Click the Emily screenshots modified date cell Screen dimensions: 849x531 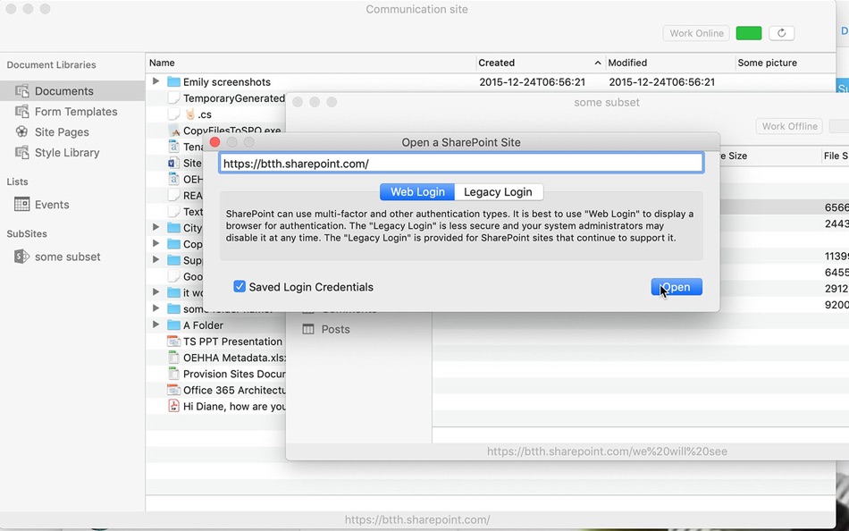pos(661,82)
